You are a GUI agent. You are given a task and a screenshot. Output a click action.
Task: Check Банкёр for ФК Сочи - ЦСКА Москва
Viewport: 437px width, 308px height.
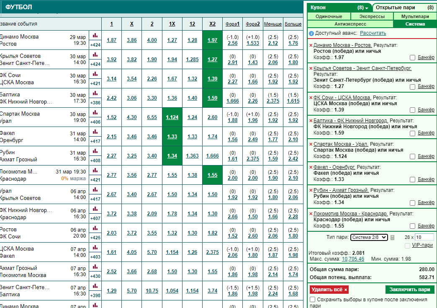pyautogui.click(x=412, y=110)
